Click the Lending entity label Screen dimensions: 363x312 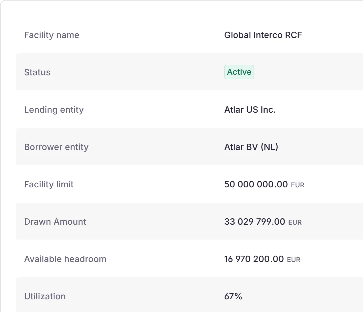[54, 110]
